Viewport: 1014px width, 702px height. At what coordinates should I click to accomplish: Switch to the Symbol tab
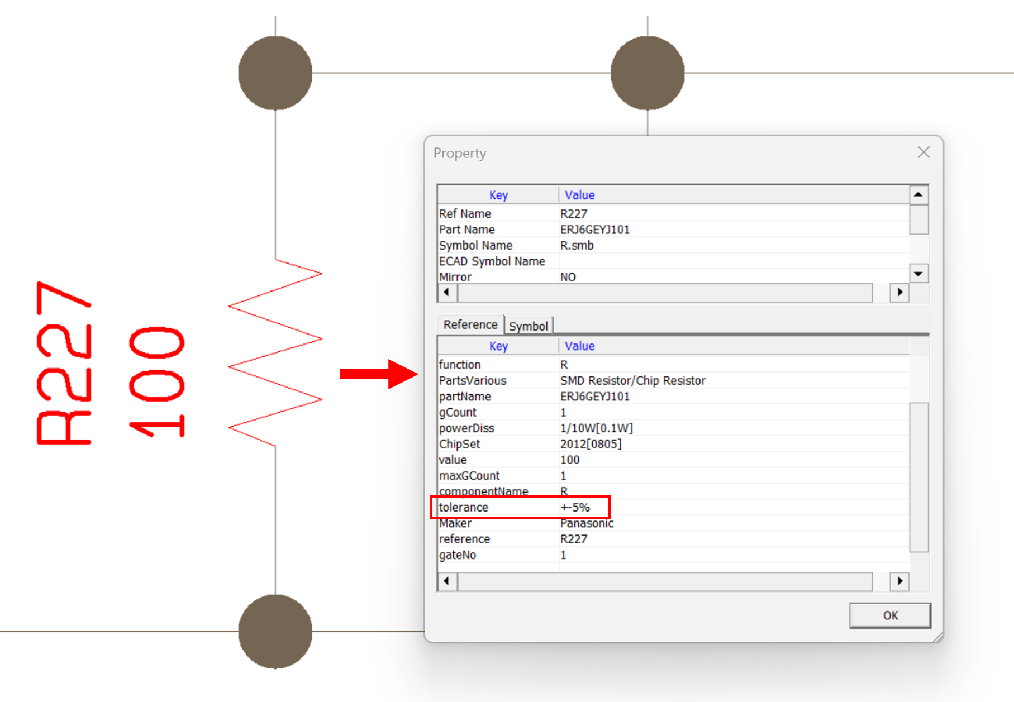pyautogui.click(x=528, y=326)
